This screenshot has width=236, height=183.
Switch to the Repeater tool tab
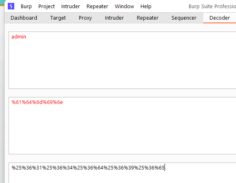(147, 18)
